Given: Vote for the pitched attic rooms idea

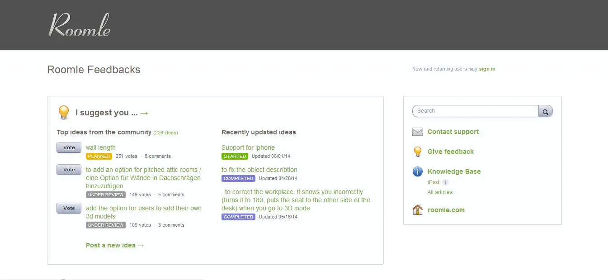Looking at the screenshot, I should click(69, 170).
